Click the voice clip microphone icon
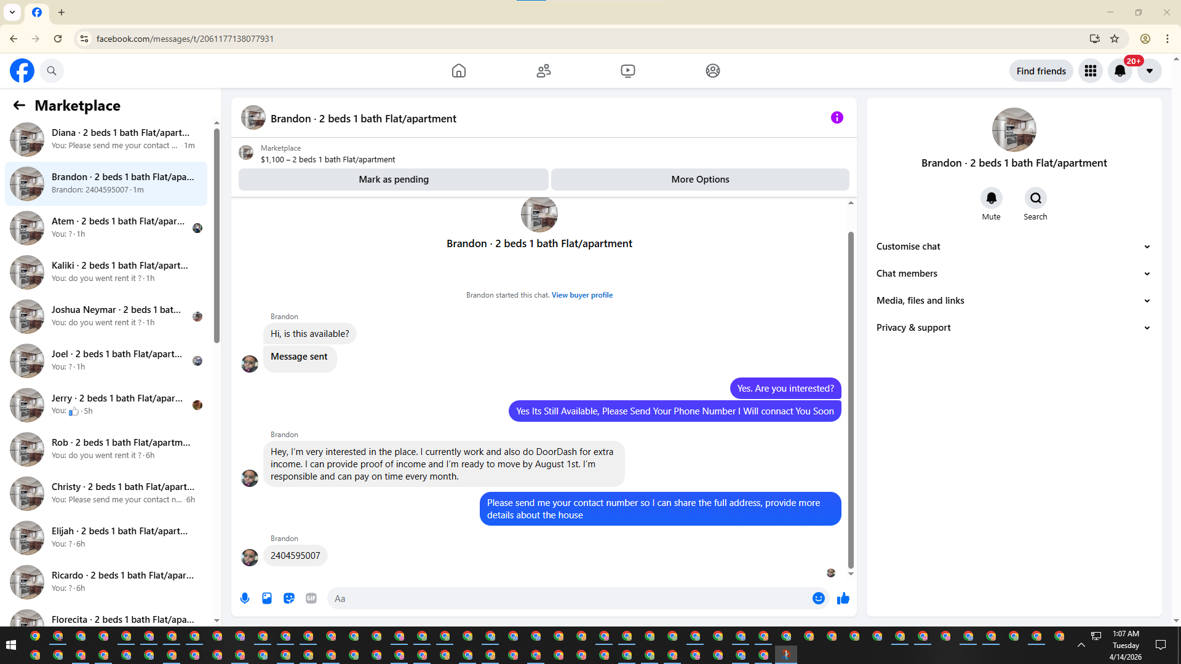This screenshot has width=1181, height=664. point(245,598)
